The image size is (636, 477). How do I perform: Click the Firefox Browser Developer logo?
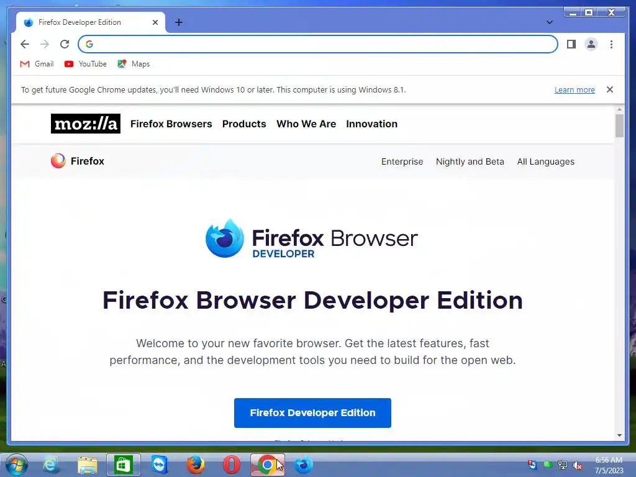point(312,238)
